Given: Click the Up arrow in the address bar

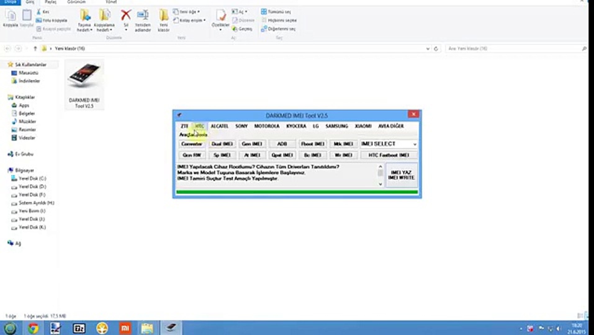Looking at the screenshot, I should click(x=35, y=48).
